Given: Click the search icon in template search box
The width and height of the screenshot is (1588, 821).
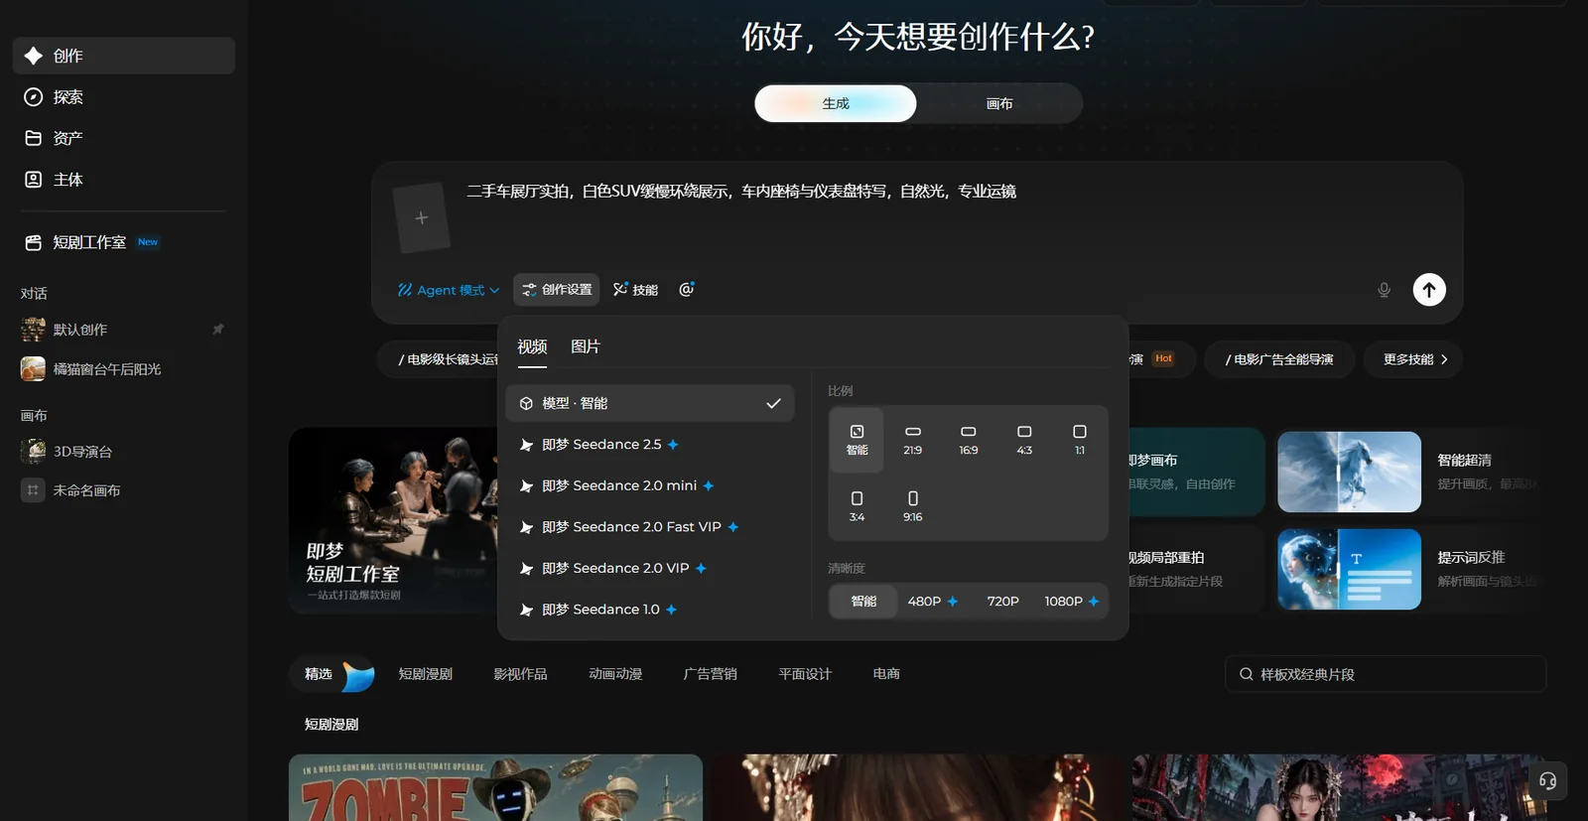Looking at the screenshot, I should [1246, 674].
